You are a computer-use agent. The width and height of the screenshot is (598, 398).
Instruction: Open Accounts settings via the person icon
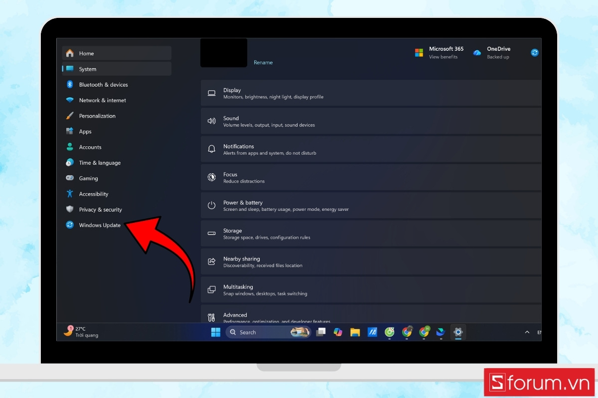point(70,147)
